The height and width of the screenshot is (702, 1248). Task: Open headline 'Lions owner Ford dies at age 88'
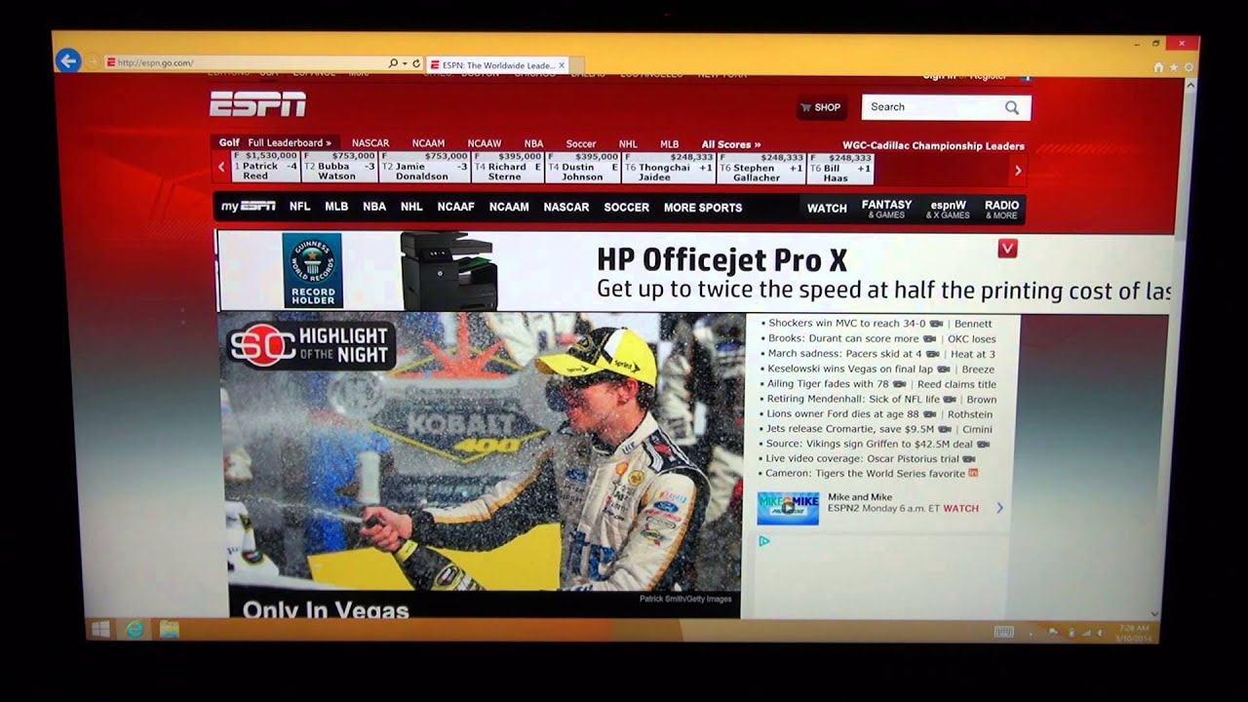point(842,414)
